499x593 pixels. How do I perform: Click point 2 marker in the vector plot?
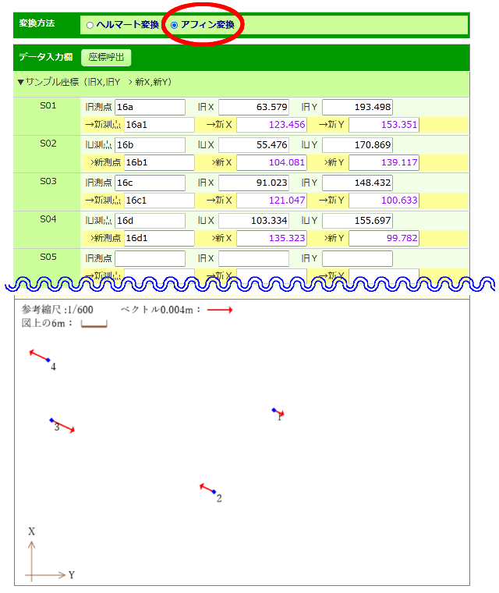click(214, 492)
